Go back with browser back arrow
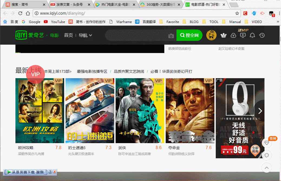This screenshot has height=181, width=281. click(5, 13)
